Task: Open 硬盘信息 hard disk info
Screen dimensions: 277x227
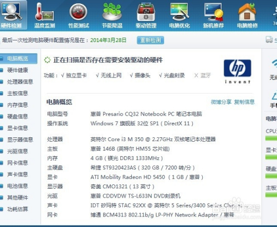Action: click(x=18, y=116)
